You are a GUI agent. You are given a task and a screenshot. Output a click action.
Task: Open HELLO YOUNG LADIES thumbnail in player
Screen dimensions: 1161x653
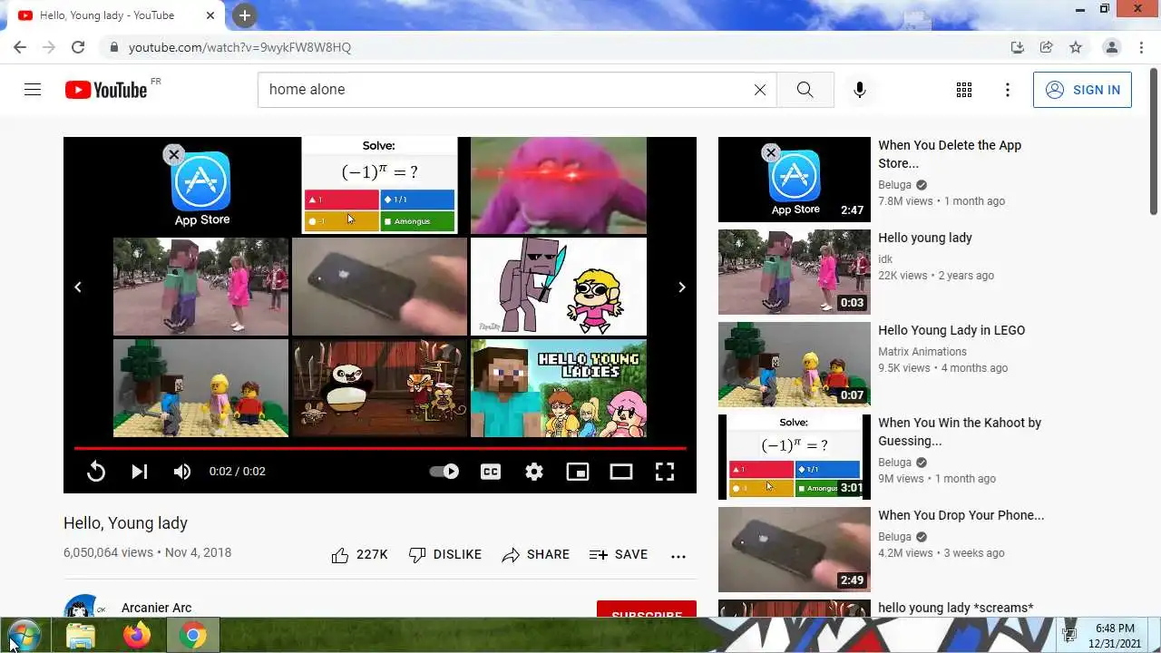pyautogui.click(x=559, y=388)
